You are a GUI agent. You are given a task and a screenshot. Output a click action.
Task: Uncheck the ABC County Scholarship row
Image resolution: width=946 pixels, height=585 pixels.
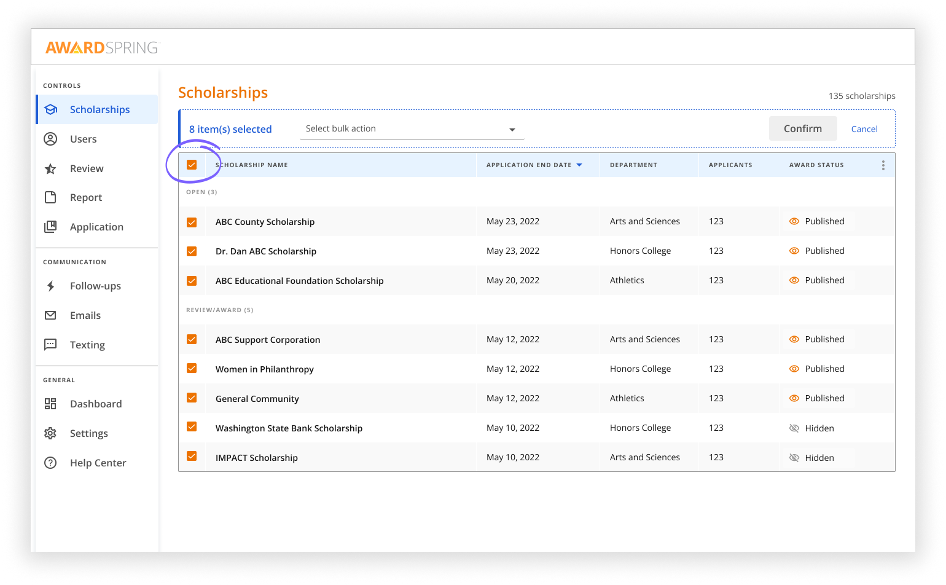tap(192, 221)
